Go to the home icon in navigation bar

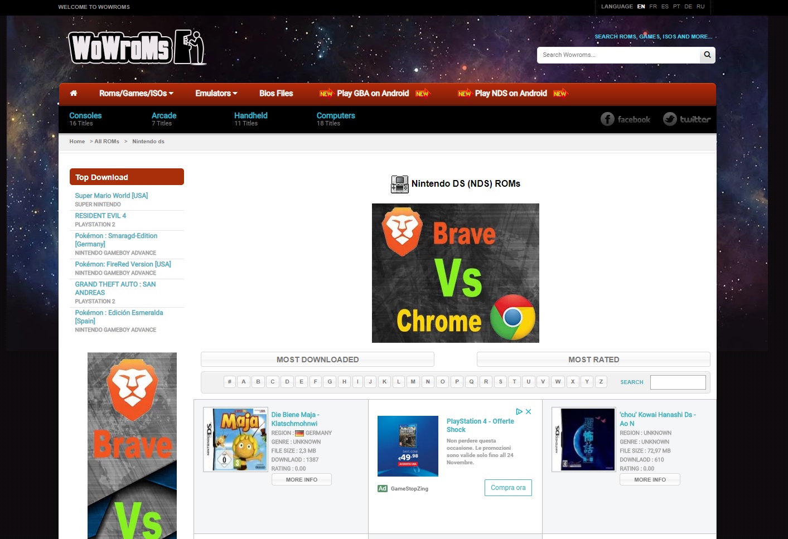pos(74,93)
